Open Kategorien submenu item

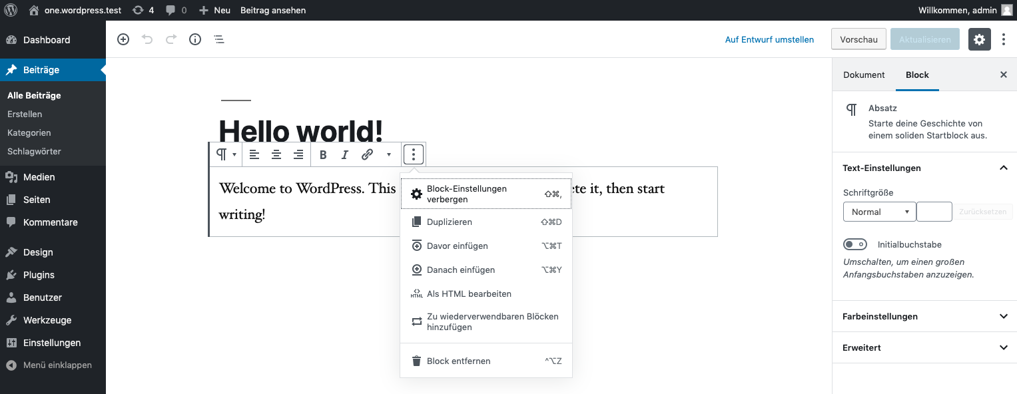[29, 132]
